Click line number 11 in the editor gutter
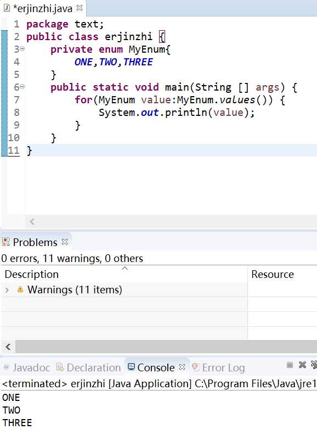 point(14,150)
